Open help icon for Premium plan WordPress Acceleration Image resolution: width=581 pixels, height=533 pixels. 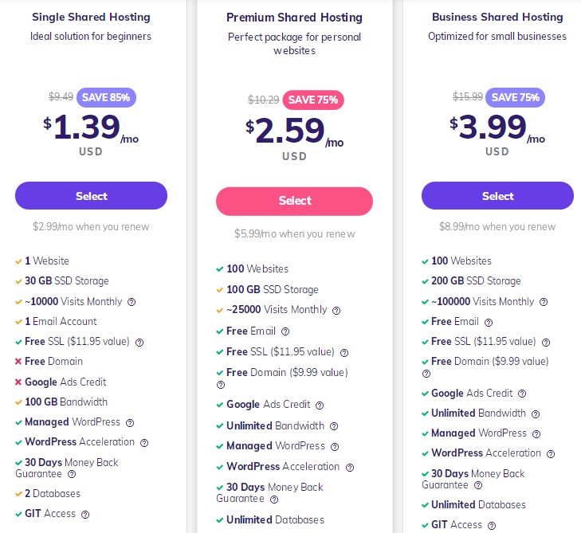coord(350,467)
